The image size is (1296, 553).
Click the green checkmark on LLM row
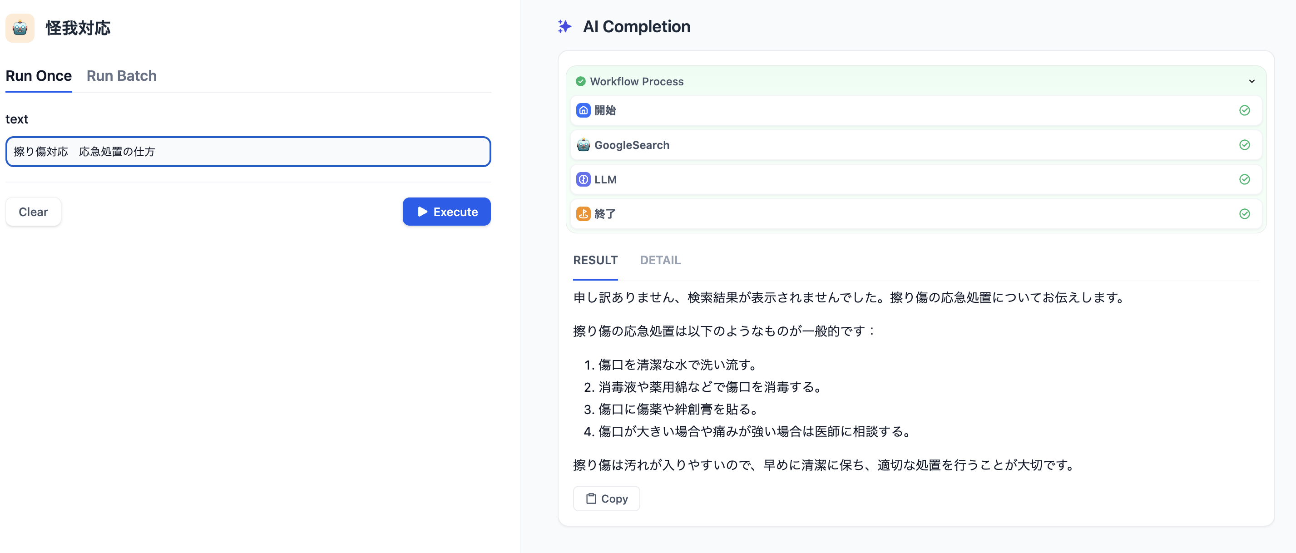tap(1244, 180)
